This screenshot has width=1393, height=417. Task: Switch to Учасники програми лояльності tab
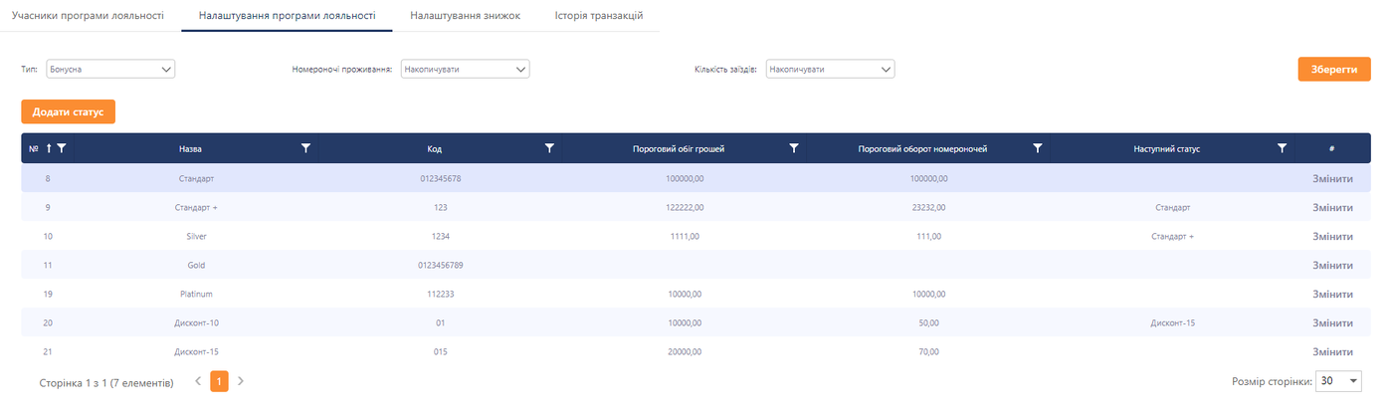pyautogui.click(x=88, y=17)
